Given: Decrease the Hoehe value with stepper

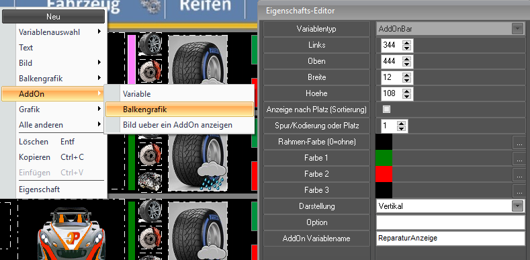Looking at the screenshot, I should click(407, 96).
